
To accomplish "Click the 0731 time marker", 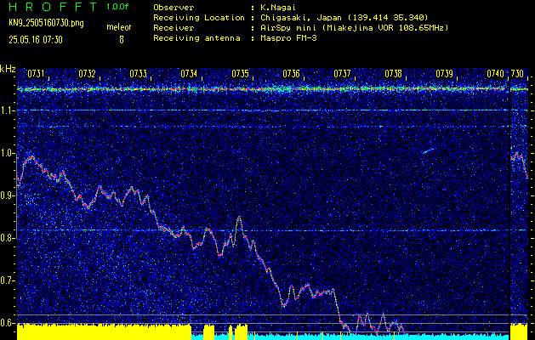I will pyautogui.click(x=36, y=74).
